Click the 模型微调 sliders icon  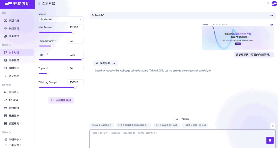[5, 28]
